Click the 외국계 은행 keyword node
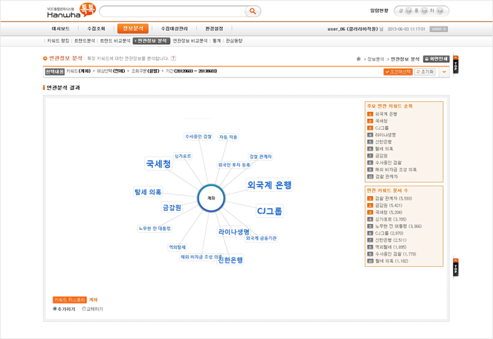This screenshot has width=493, height=339. (x=270, y=185)
